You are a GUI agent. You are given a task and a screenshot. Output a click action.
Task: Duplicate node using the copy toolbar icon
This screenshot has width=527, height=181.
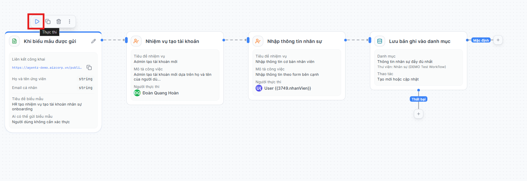coord(48,21)
